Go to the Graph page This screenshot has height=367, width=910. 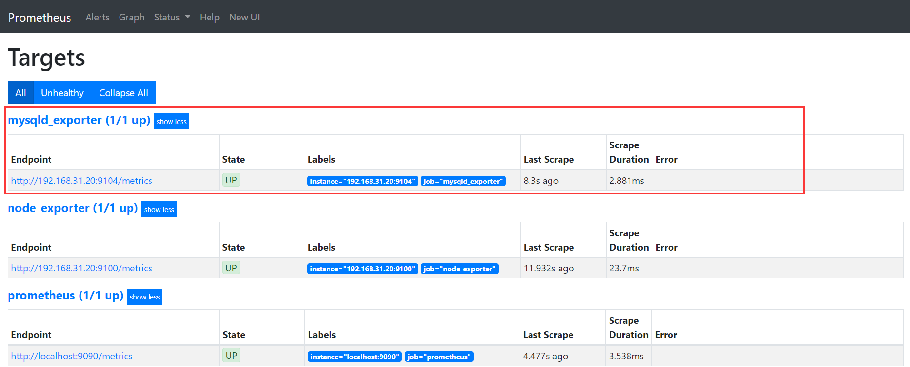coord(131,17)
